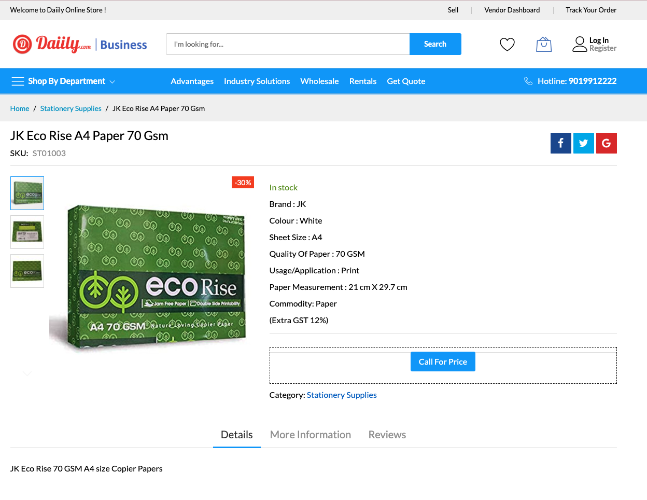Click Paper Measurement : 21 cm X 29.7 cm
Viewport: 647px width, 500px height.
[x=339, y=287]
